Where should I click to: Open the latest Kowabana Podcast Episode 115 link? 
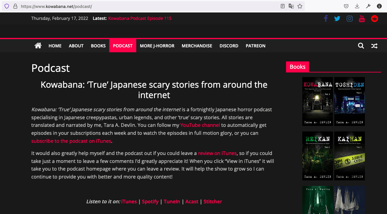tap(140, 18)
